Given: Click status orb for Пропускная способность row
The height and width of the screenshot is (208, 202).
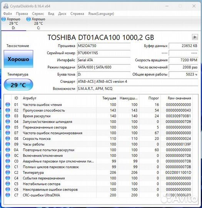Looking at the screenshot, I should point(8,110).
